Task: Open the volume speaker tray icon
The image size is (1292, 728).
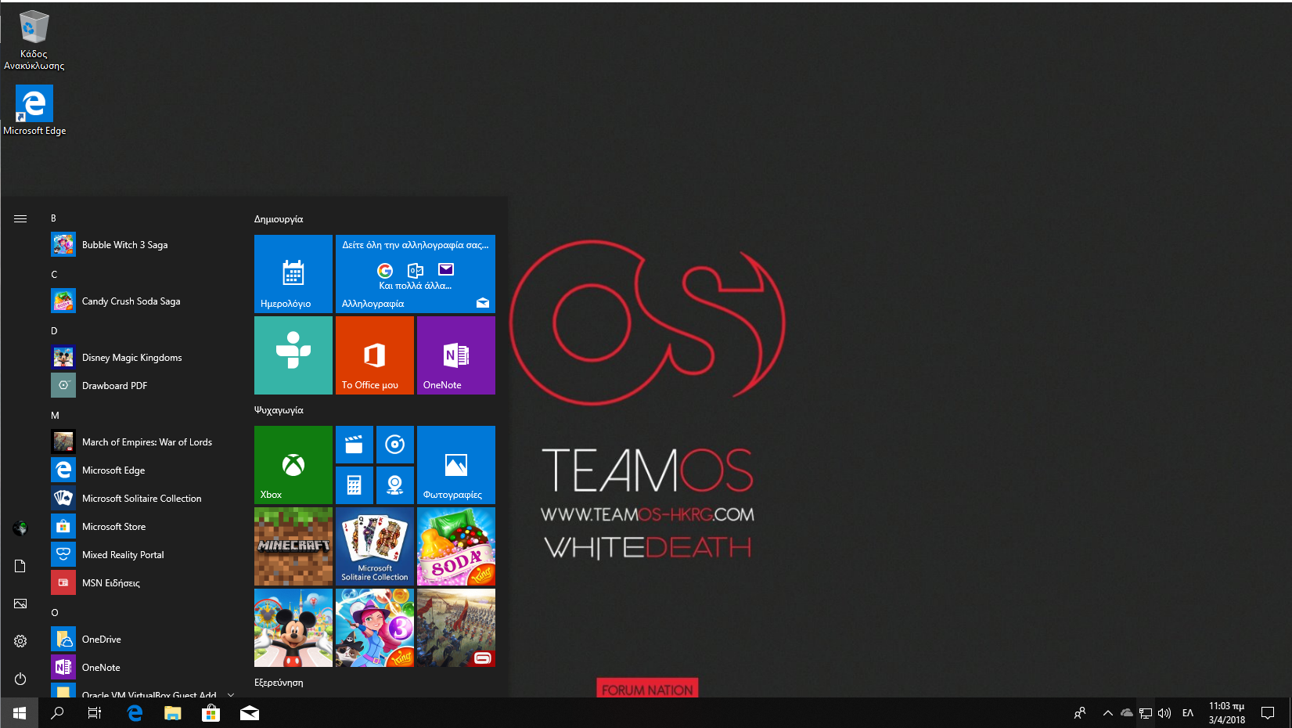Action: 1164,713
